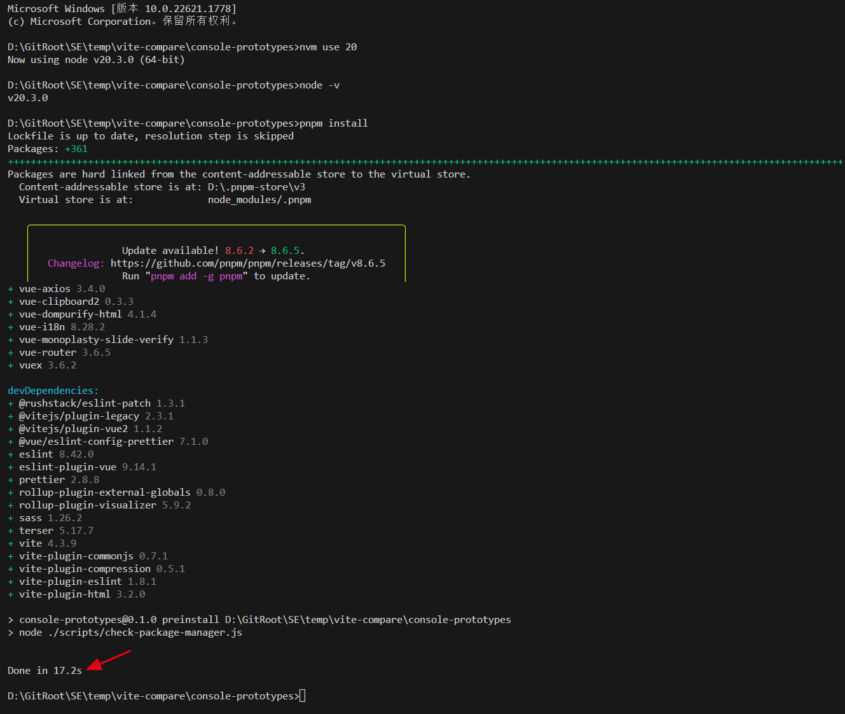Image resolution: width=845 pixels, height=714 pixels.
Task: Click the '@vitejs/plugin-vue2 1.1.2' line
Action: pyautogui.click(x=85, y=429)
